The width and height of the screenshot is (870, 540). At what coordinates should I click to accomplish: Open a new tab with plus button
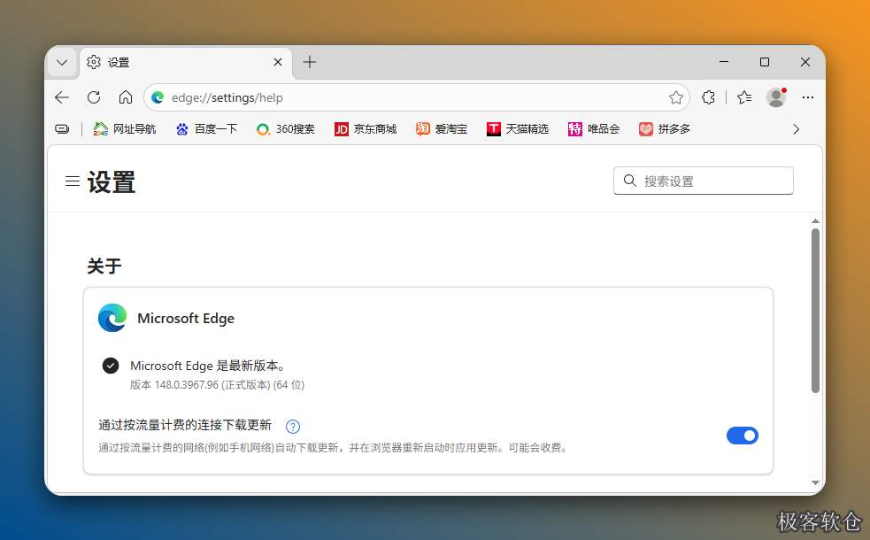(x=310, y=62)
